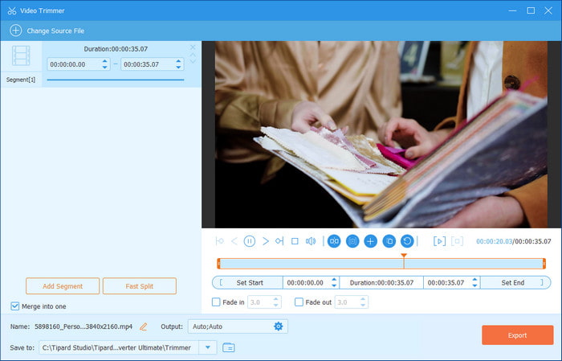Stop the video with the square icon
Viewport: 562px width, 361px height.
pos(295,241)
